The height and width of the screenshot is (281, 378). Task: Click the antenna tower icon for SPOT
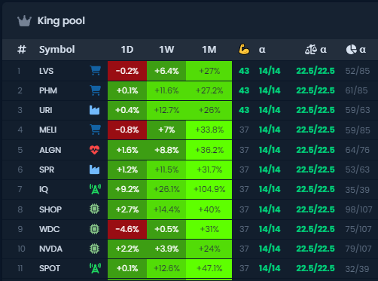(x=95, y=268)
